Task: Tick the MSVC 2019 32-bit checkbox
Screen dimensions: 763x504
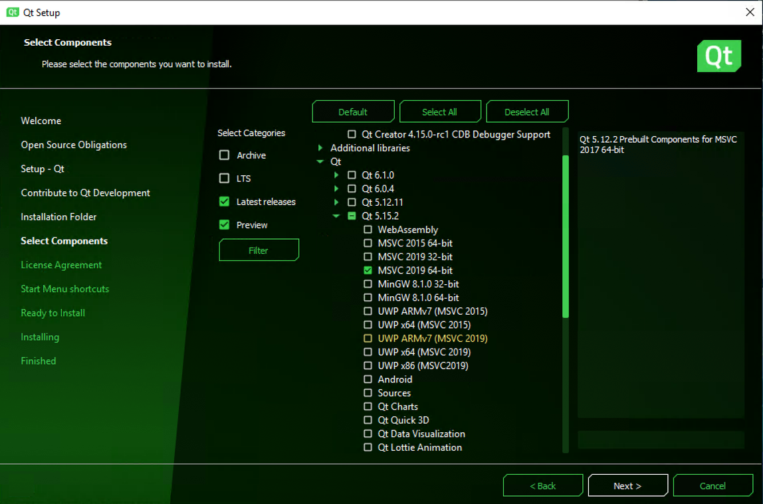Action: pyautogui.click(x=368, y=256)
